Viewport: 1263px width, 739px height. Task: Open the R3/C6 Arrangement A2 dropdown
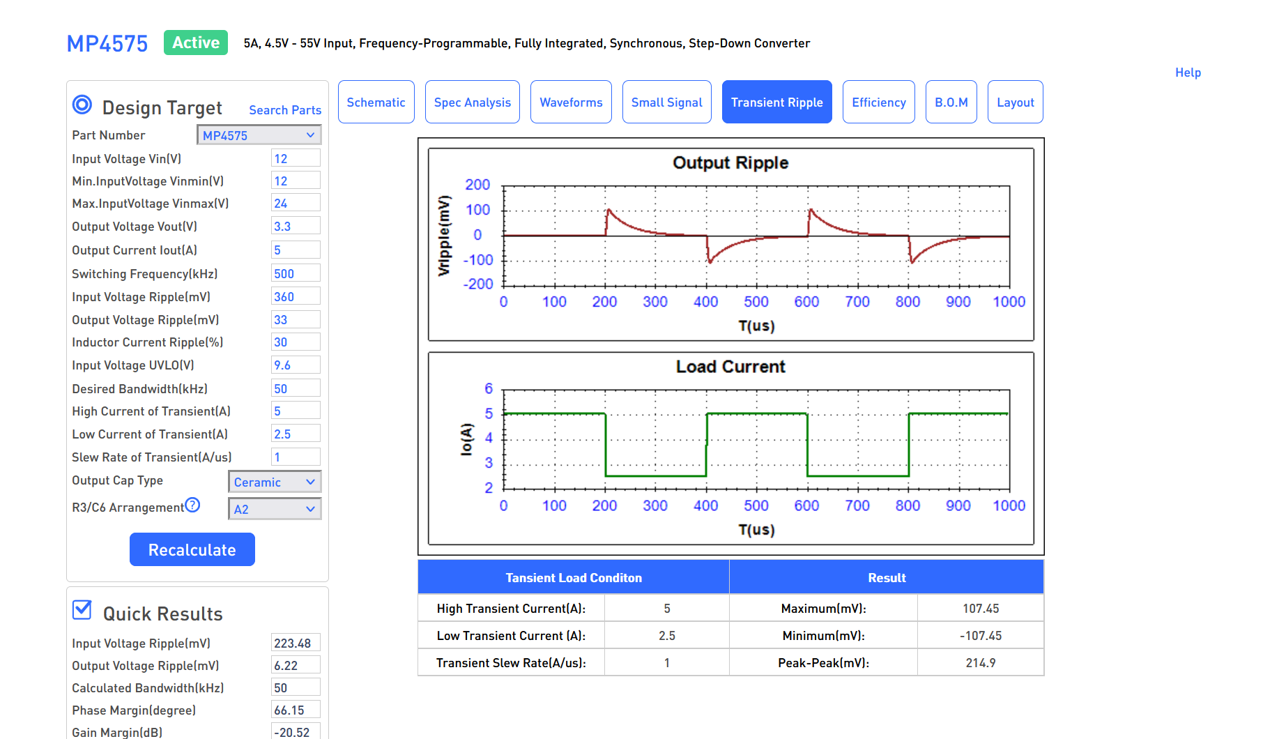[x=275, y=509]
